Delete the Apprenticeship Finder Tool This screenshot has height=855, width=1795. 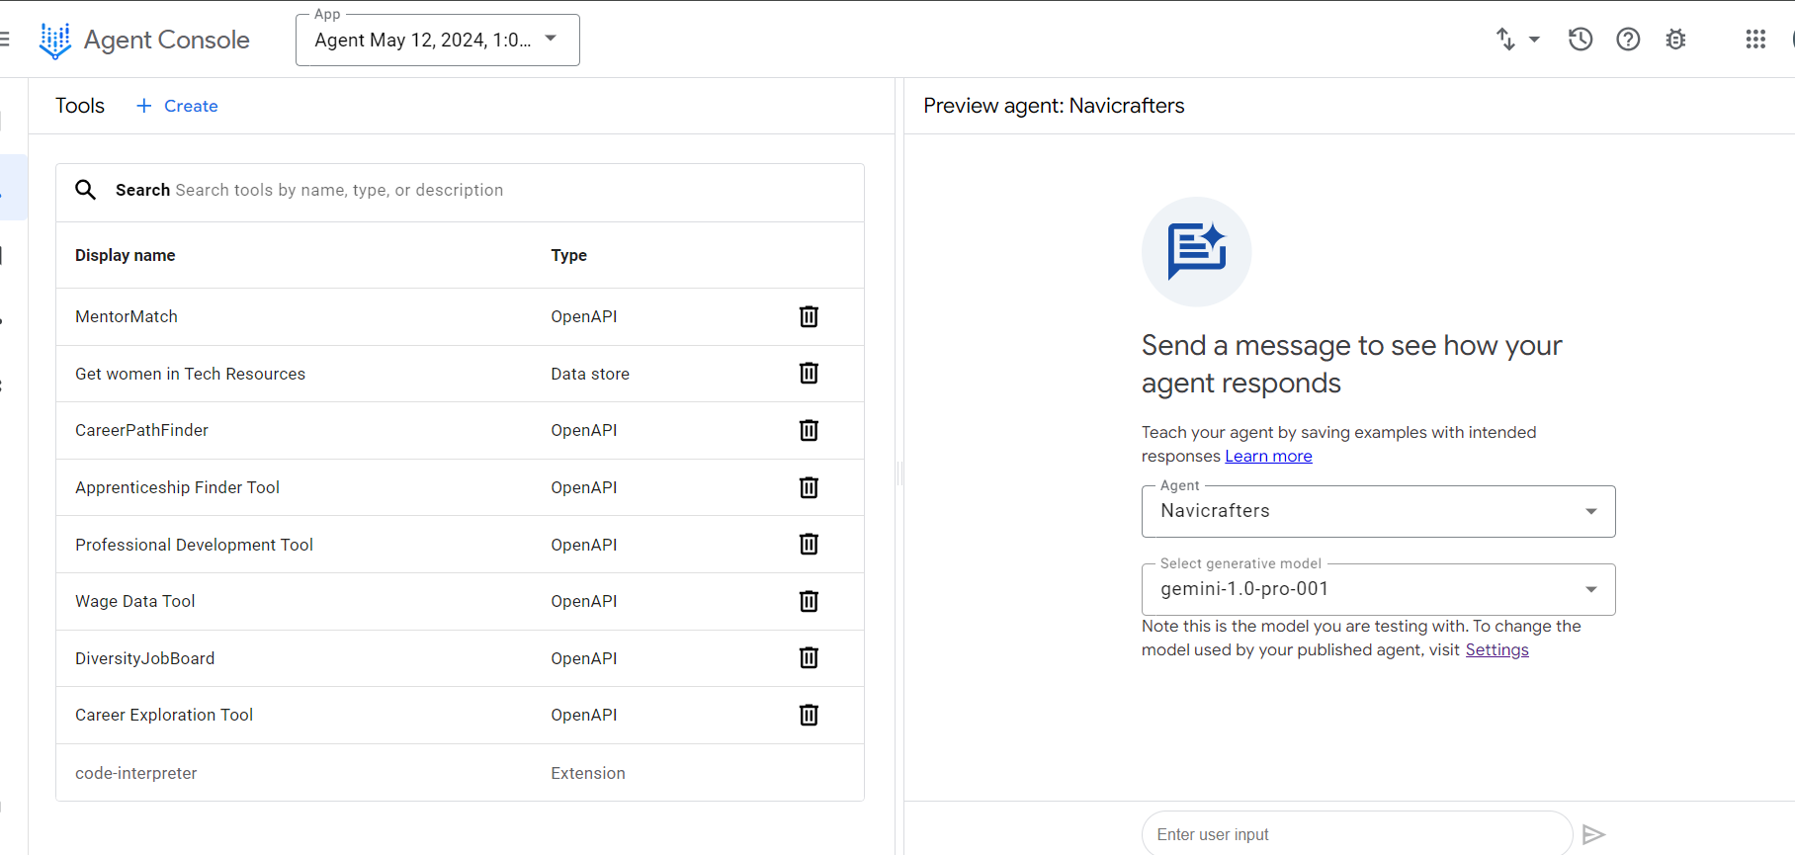pos(809,487)
